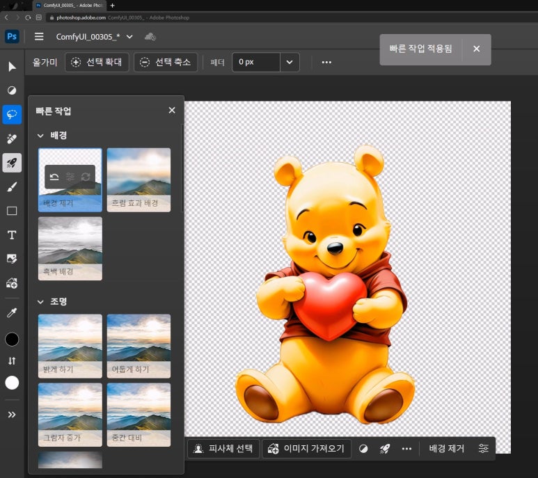Swap foreground and background colors
538x478 pixels.
click(x=12, y=360)
